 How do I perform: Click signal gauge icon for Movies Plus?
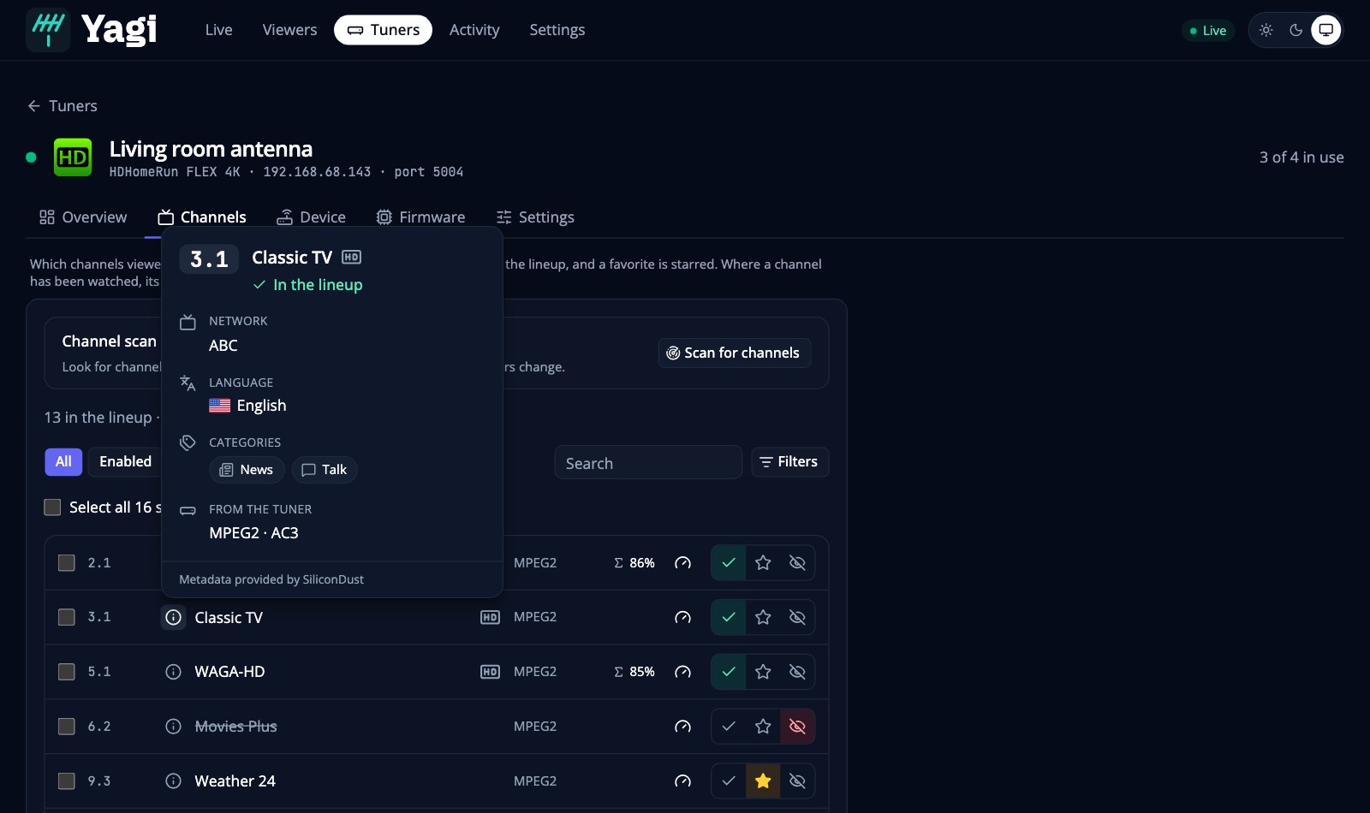click(x=682, y=727)
